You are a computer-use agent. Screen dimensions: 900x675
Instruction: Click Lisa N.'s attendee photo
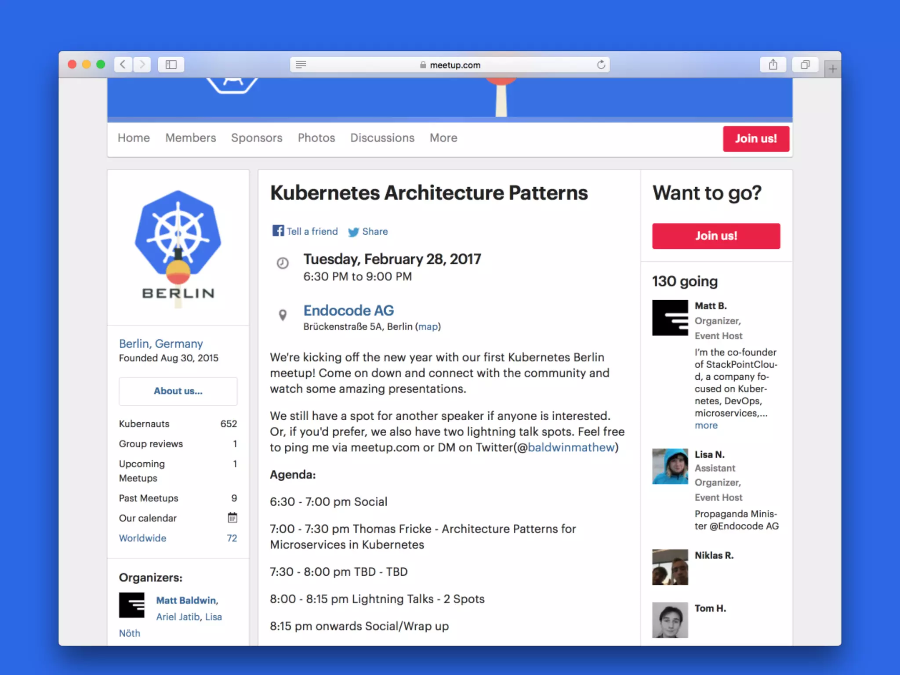(670, 466)
